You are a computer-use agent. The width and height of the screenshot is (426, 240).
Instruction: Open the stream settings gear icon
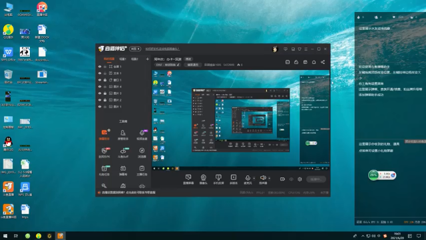(300, 179)
